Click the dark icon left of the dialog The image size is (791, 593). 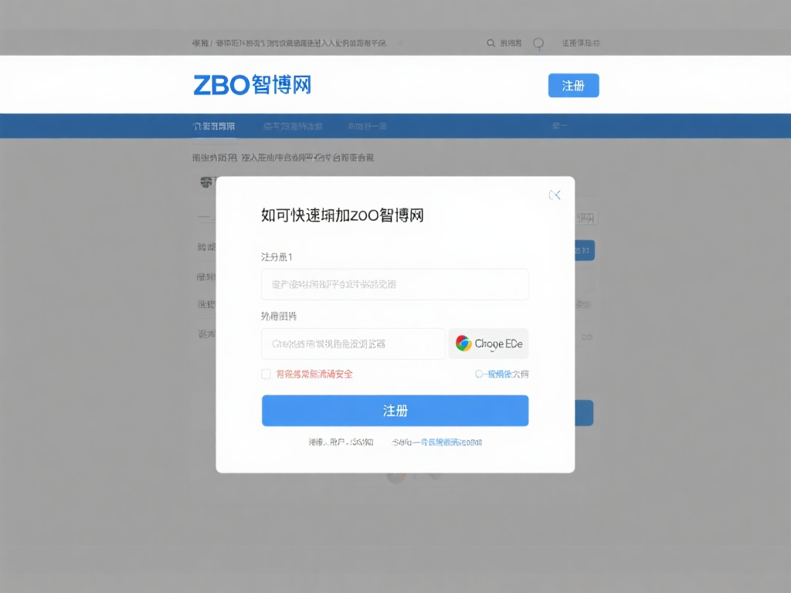pyautogui.click(x=206, y=182)
